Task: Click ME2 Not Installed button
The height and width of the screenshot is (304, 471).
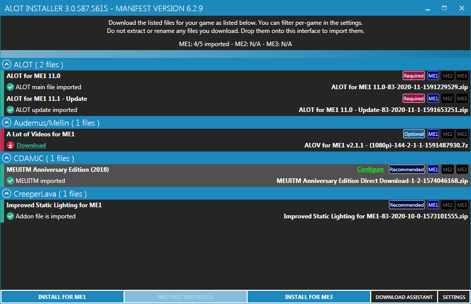Action: click(186, 297)
